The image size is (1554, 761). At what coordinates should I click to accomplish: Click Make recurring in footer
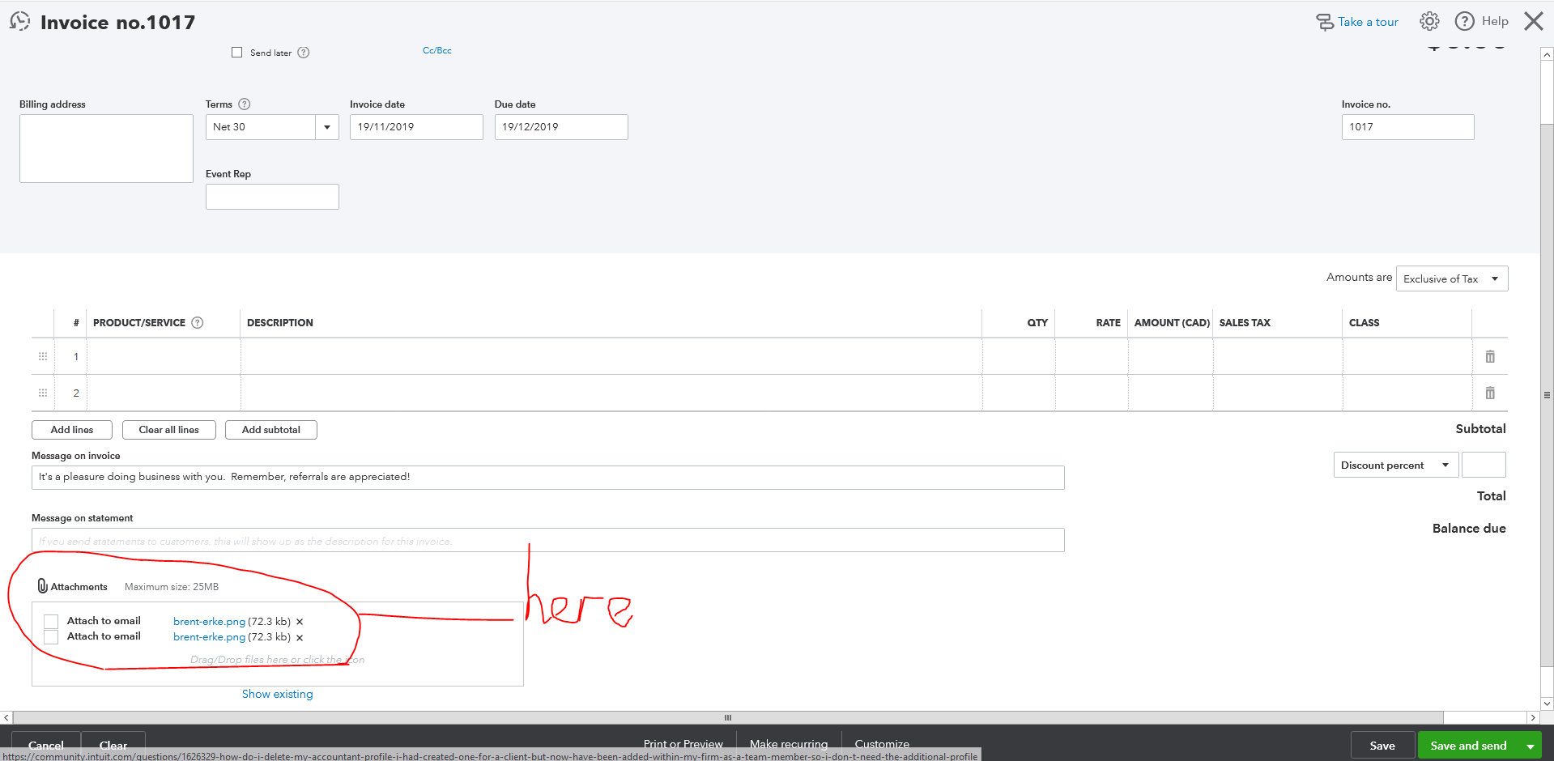point(789,743)
